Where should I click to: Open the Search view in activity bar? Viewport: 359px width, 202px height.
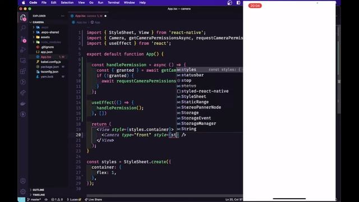tap(23, 28)
